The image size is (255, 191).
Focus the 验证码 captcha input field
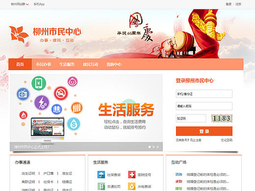click(191, 119)
